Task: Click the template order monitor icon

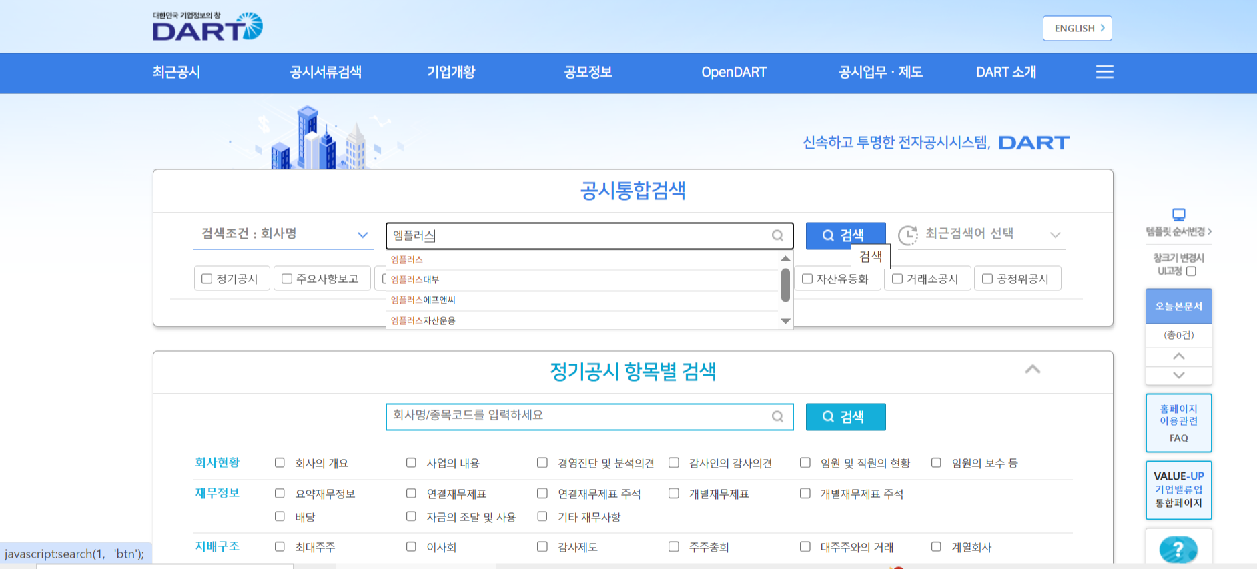Action: [x=1179, y=215]
